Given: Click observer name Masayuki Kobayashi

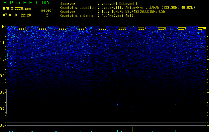Looking at the screenshot, I should click(119, 4).
